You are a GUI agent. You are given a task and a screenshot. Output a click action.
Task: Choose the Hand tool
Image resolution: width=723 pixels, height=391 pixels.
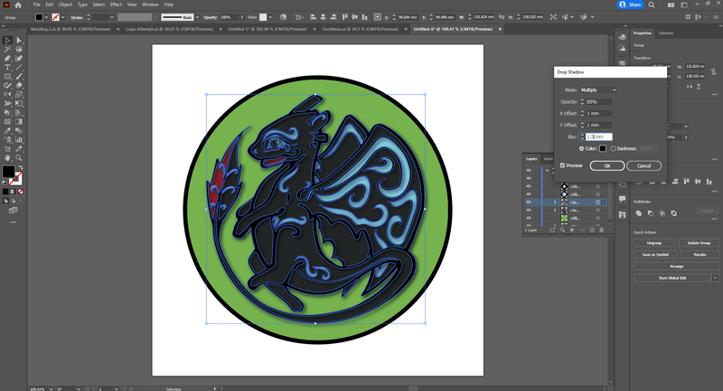(x=7, y=156)
